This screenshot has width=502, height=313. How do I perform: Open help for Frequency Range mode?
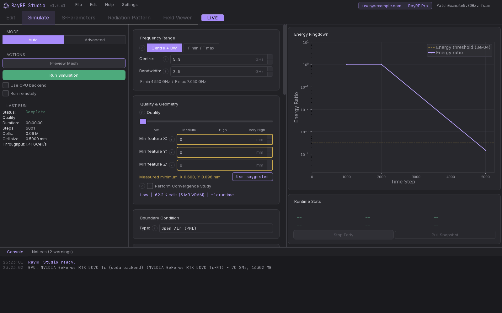click(x=142, y=48)
